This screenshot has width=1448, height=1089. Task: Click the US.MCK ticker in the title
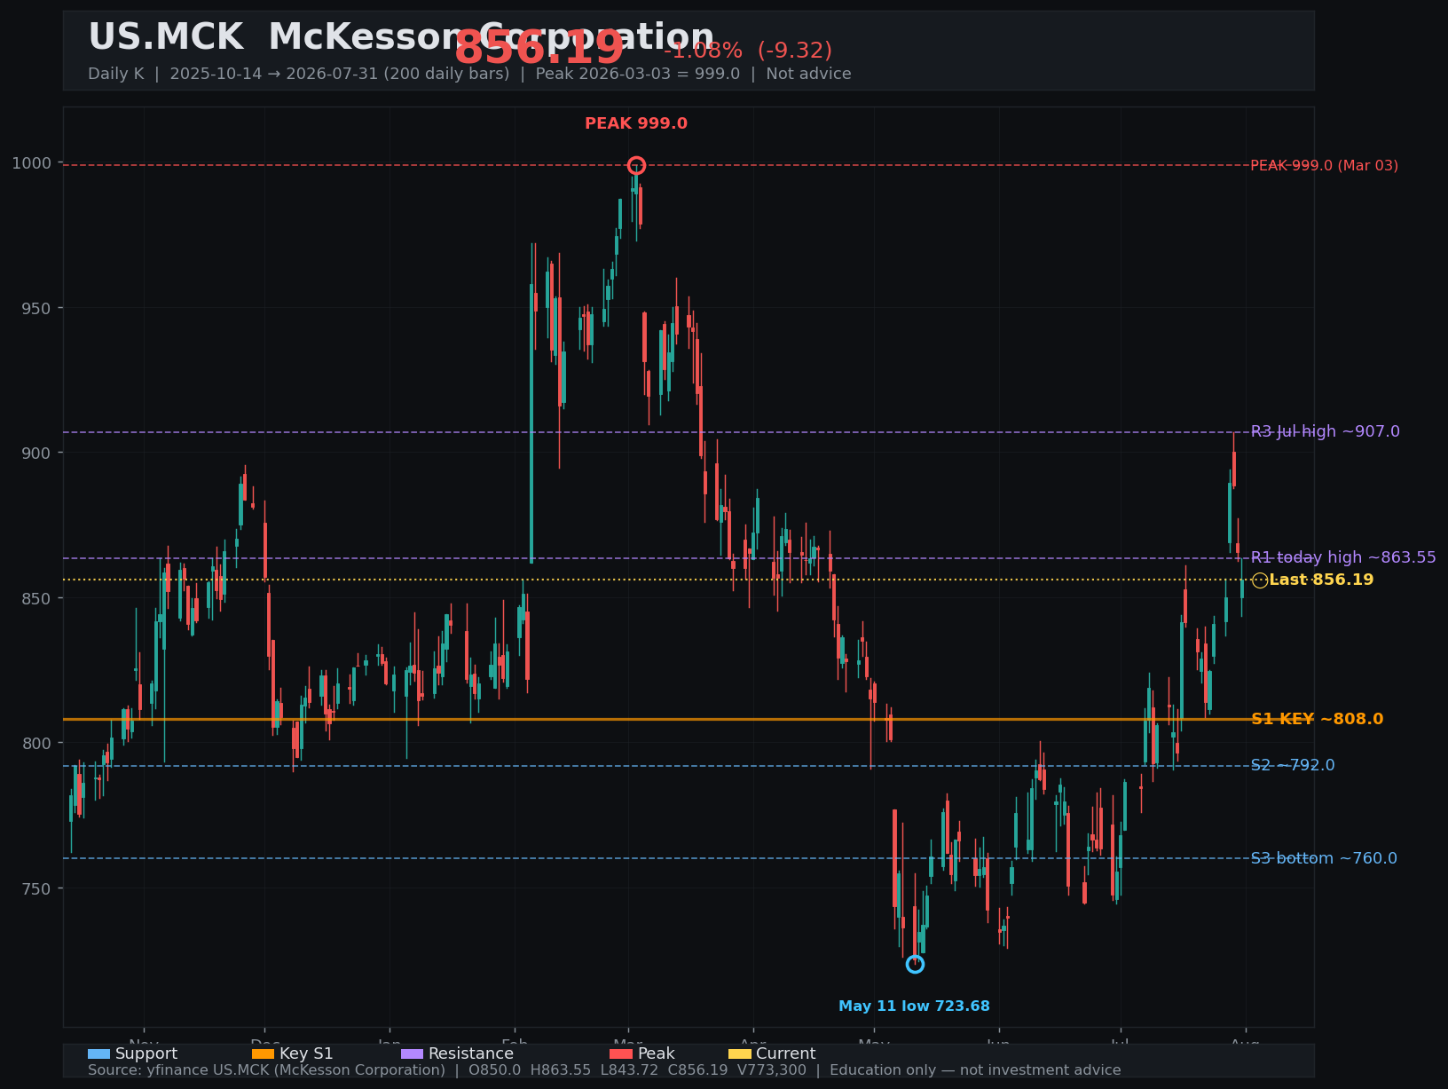point(165,37)
